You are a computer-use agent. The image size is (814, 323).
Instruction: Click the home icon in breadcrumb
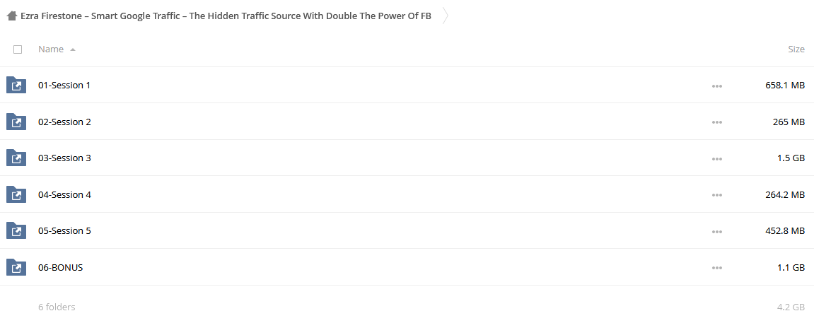click(x=11, y=16)
